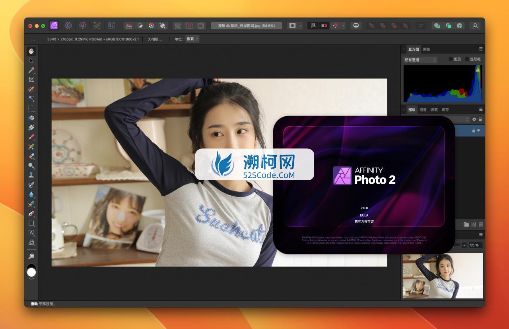Open the account profile icon
The height and width of the screenshot is (329, 509).
pos(475,25)
